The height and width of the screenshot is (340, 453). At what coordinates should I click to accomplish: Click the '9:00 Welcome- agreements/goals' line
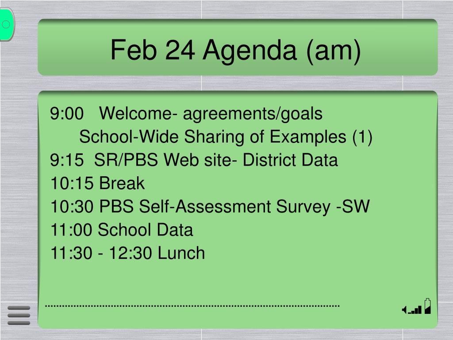(x=186, y=114)
